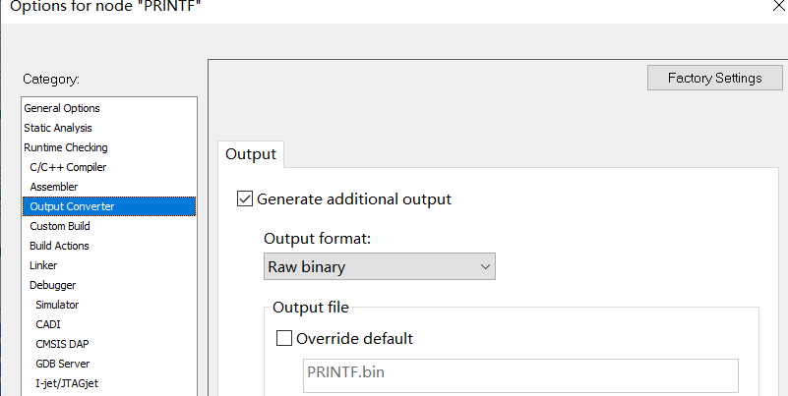Switch to the Output tab
788x396 pixels.
pyautogui.click(x=251, y=154)
